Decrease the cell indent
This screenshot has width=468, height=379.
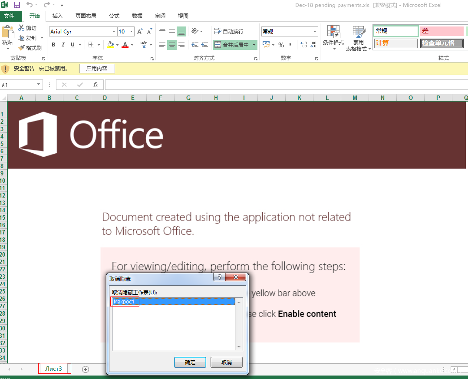point(195,45)
